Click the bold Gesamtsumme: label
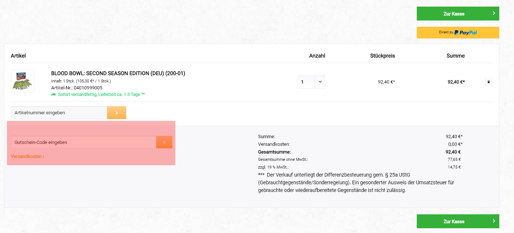Screen dimensions: 514x233 tap(274, 152)
